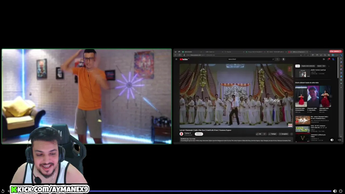Open the middle Chammak Challo short

313,96
